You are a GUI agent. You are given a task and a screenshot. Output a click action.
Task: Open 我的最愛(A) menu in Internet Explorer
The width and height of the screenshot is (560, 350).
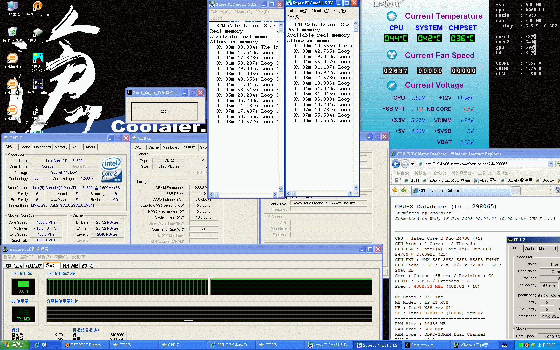click(462, 173)
